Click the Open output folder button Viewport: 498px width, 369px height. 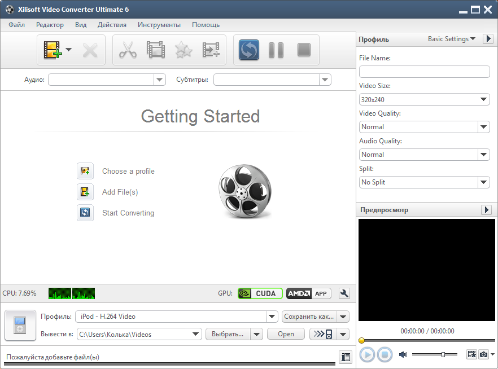point(286,334)
